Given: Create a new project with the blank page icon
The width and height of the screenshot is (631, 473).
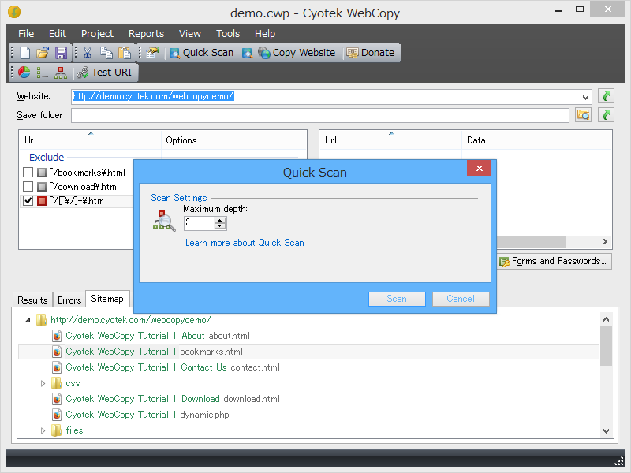Looking at the screenshot, I should tap(25, 53).
